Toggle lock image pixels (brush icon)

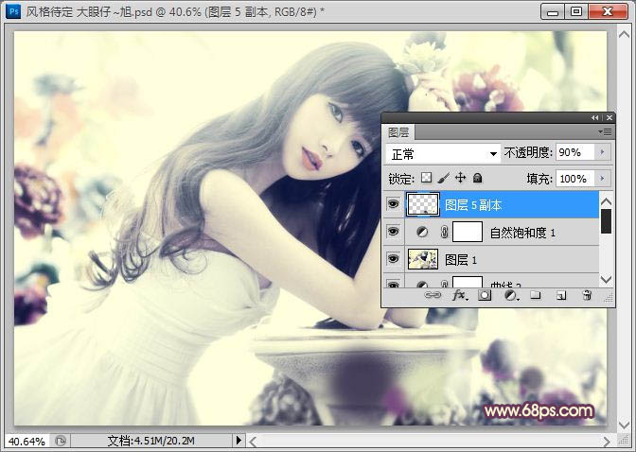click(x=443, y=178)
